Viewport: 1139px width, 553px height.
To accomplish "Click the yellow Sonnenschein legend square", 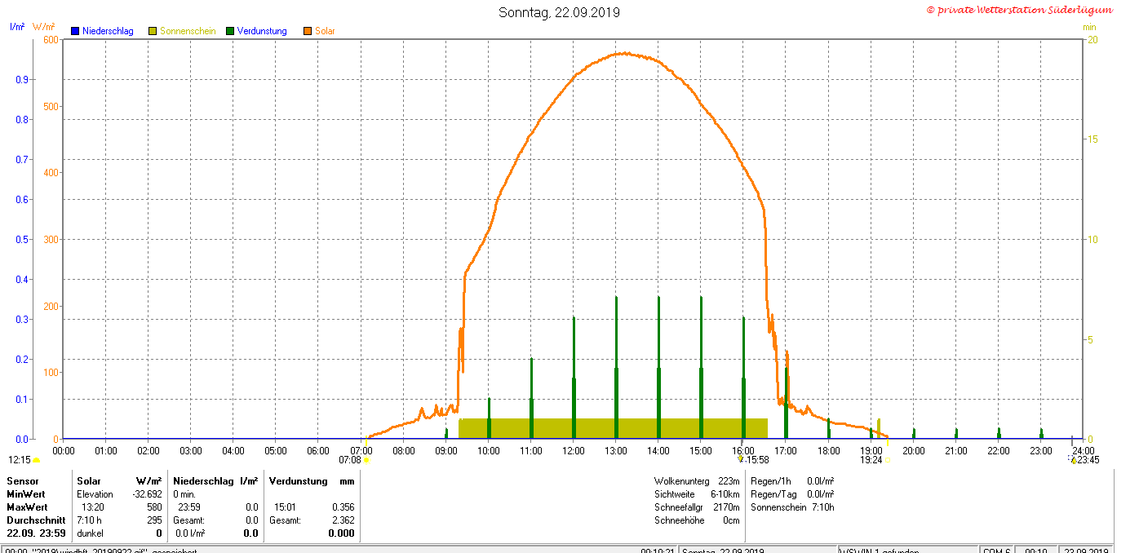I will (153, 31).
